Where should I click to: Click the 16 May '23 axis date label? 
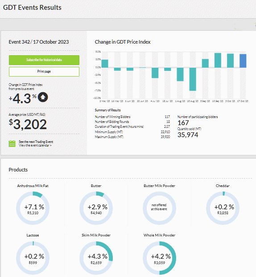(x=117, y=101)
